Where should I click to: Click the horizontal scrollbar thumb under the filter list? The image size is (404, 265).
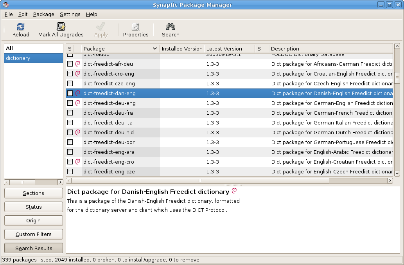pyautogui.click(x=22, y=182)
